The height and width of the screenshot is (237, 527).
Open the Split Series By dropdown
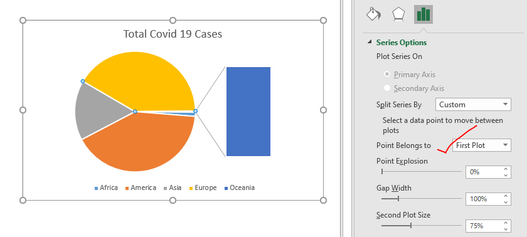point(473,105)
